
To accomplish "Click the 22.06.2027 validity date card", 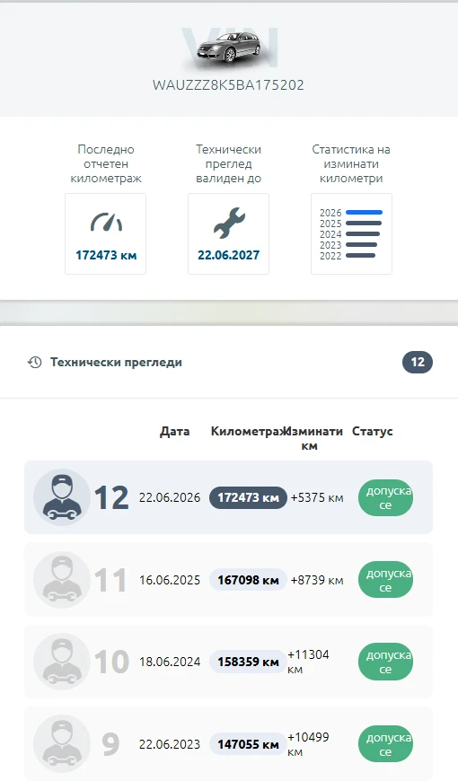I will (x=229, y=233).
